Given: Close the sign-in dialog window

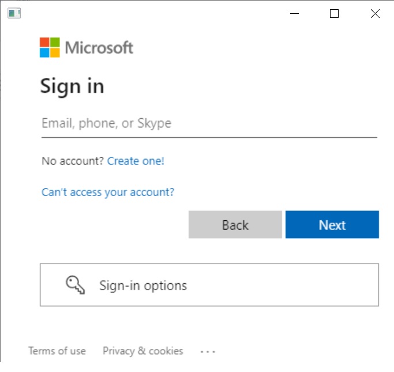Looking at the screenshot, I should pyautogui.click(x=375, y=13).
